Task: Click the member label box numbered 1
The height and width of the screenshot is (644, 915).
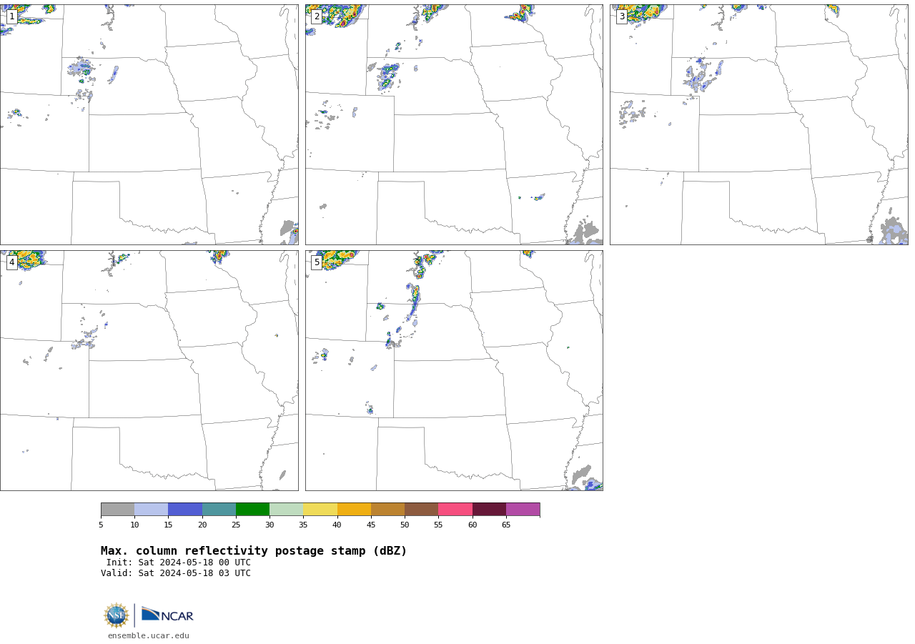Action: (x=11, y=16)
